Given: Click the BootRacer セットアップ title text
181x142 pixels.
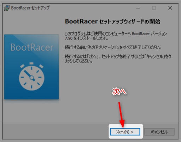Looking at the screenshot, I should (x=30, y=8).
